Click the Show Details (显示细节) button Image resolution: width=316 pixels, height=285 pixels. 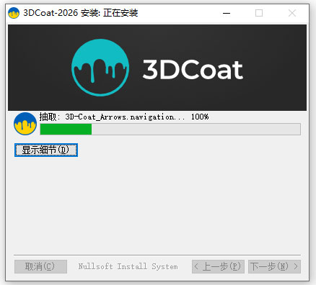46,150
